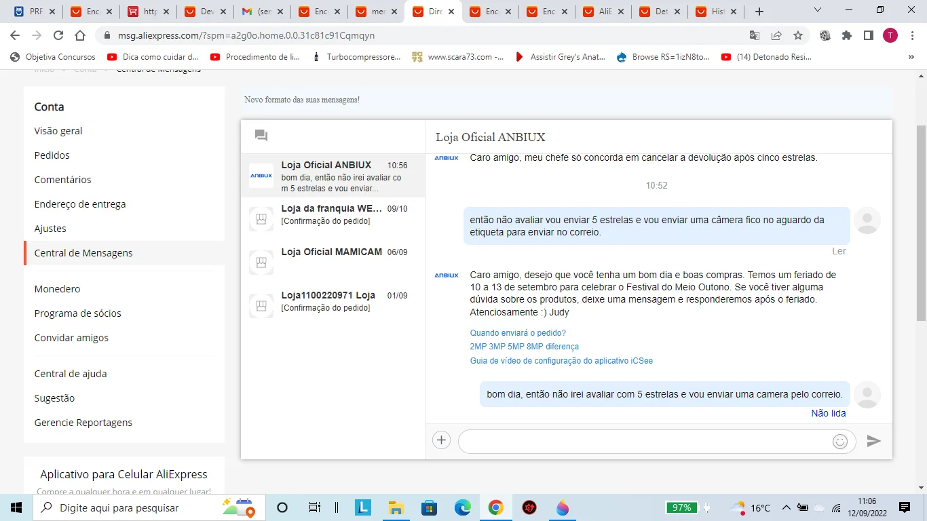Share this page using address bar icon
The width and height of the screenshot is (927, 521).
[x=776, y=35]
